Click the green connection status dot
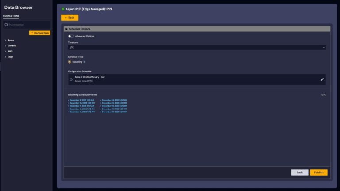The image size is (340, 191). pos(63,9)
